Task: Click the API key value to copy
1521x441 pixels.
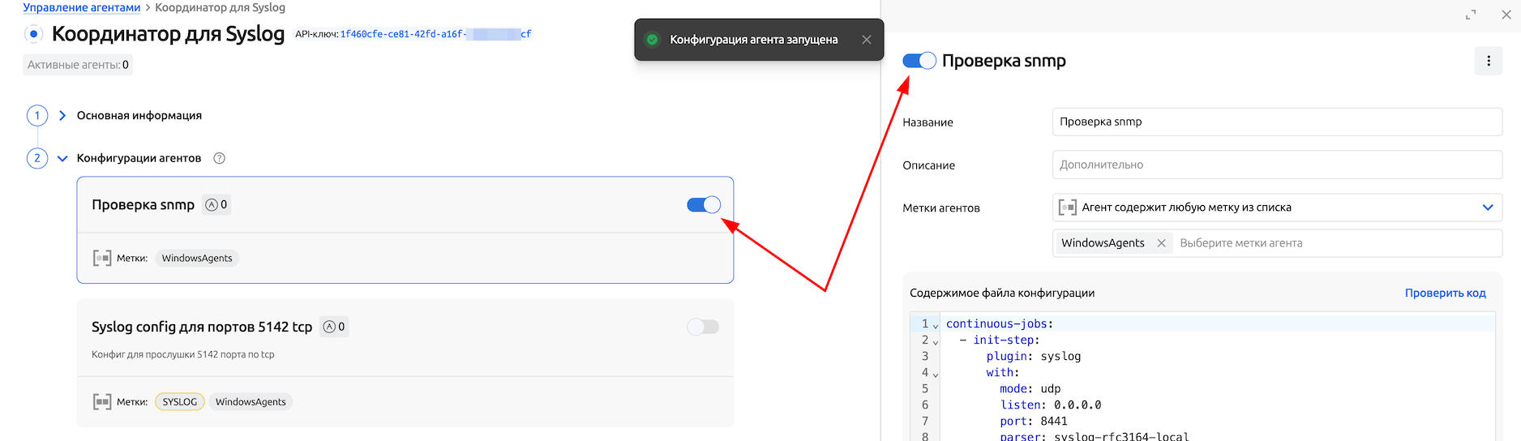Action: (435, 34)
